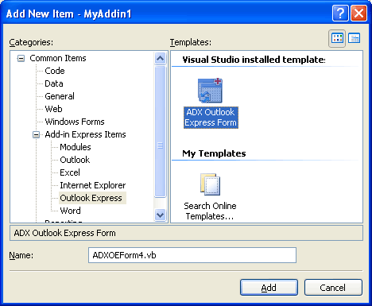Click the categories scrollbar up arrow
This screenshot has width=372, height=306.
coord(160,58)
